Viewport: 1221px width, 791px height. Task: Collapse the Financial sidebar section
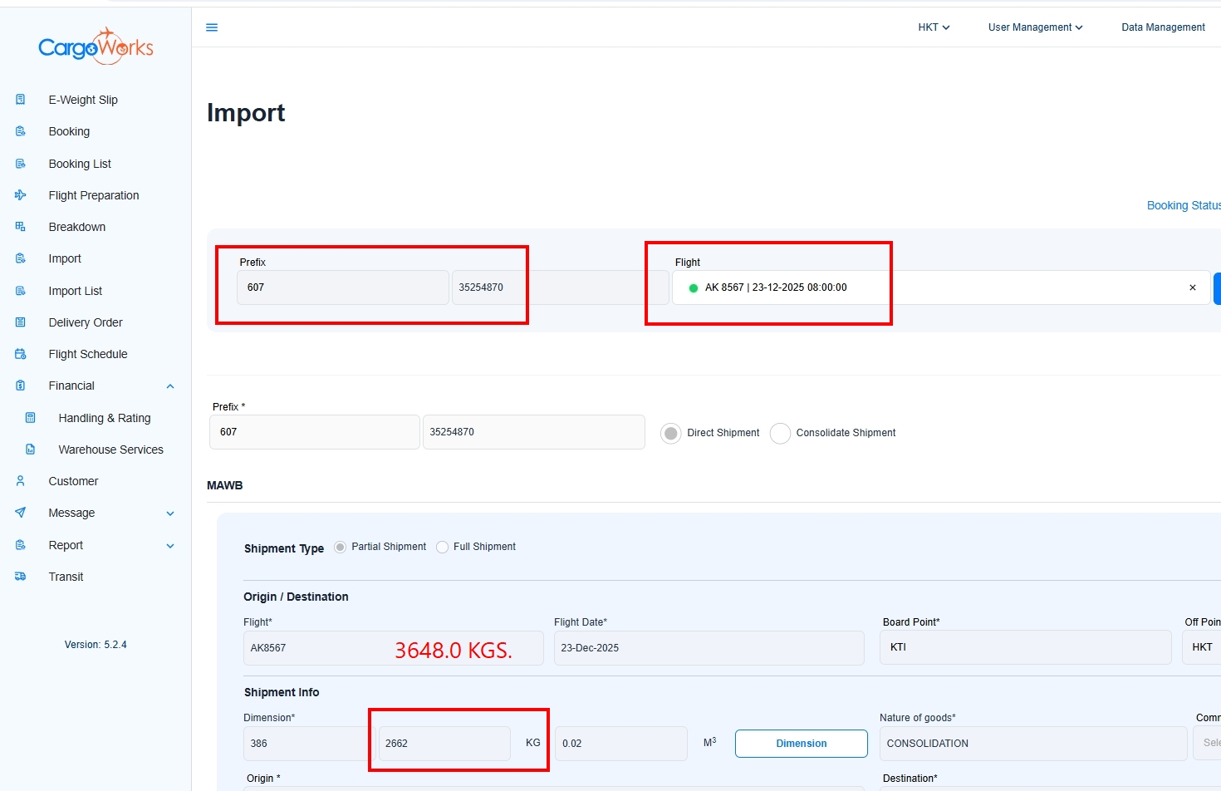coord(170,386)
